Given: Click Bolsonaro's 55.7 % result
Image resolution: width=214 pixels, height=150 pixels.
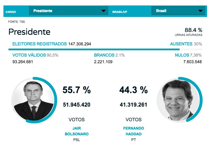Looking at the screenshot, I should (x=77, y=90).
